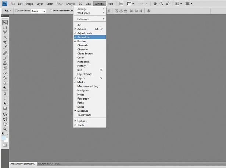Reset default foreground and background colors
Image resolution: width=226 pixels, height=168 pixels.
point(3,133)
